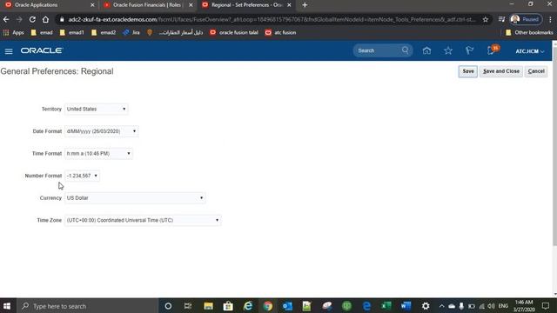Image resolution: width=557 pixels, height=313 pixels.
Task: Open Task View on taskbar
Action: pos(188,306)
